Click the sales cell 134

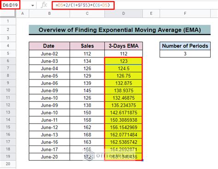[87, 61]
